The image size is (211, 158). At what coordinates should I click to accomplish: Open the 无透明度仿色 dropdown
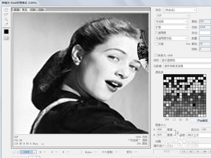pos(171,38)
